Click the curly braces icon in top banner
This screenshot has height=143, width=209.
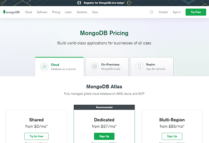(79, 3)
